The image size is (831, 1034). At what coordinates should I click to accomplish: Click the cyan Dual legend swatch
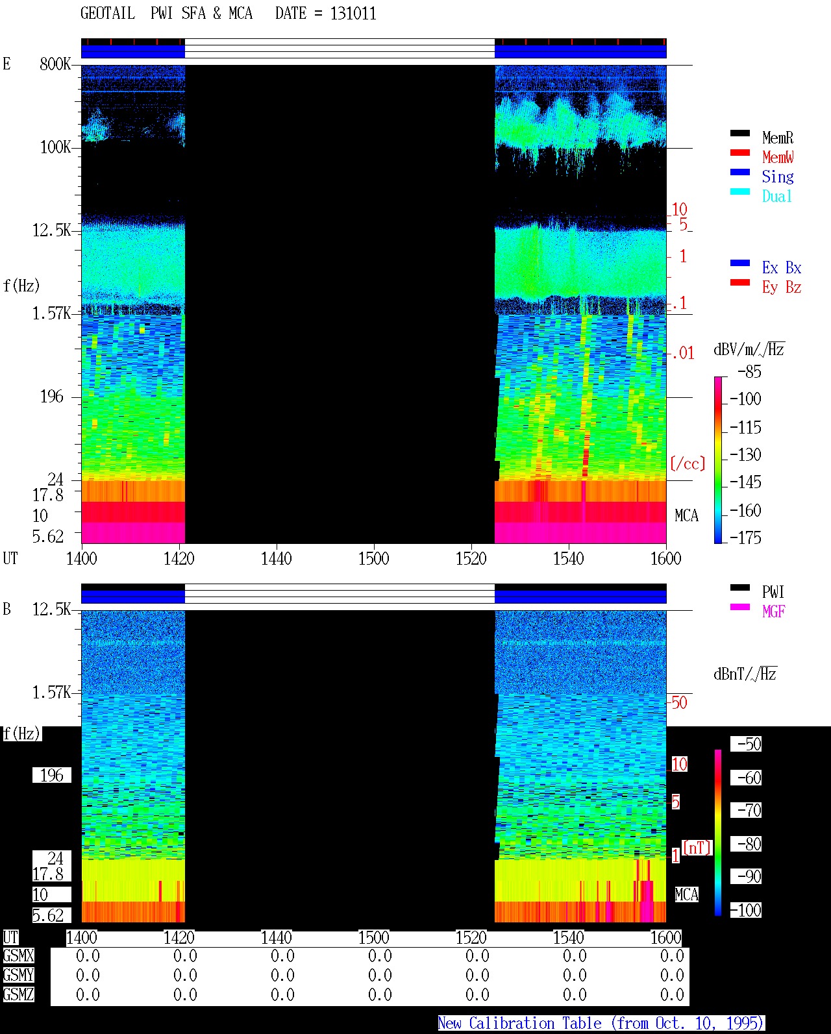tap(739, 192)
